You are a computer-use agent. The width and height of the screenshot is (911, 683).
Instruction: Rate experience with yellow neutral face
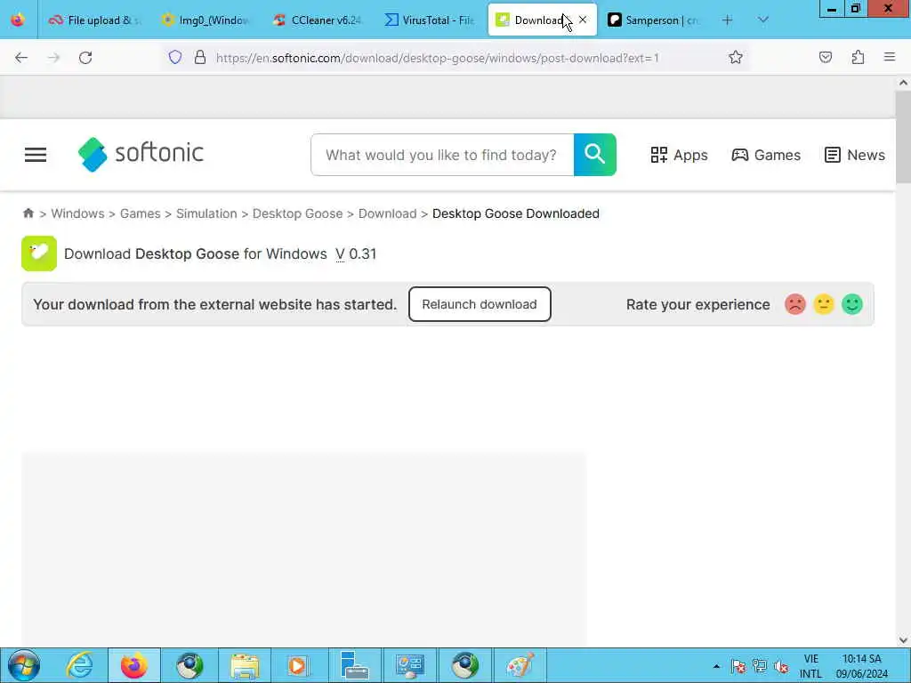[824, 304]
